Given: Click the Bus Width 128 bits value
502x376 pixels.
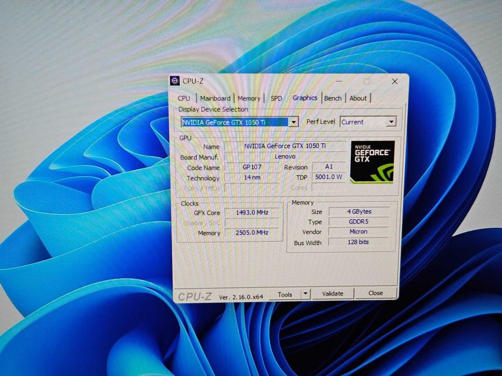Looking at the screenshot, I should tap(358, 242).
